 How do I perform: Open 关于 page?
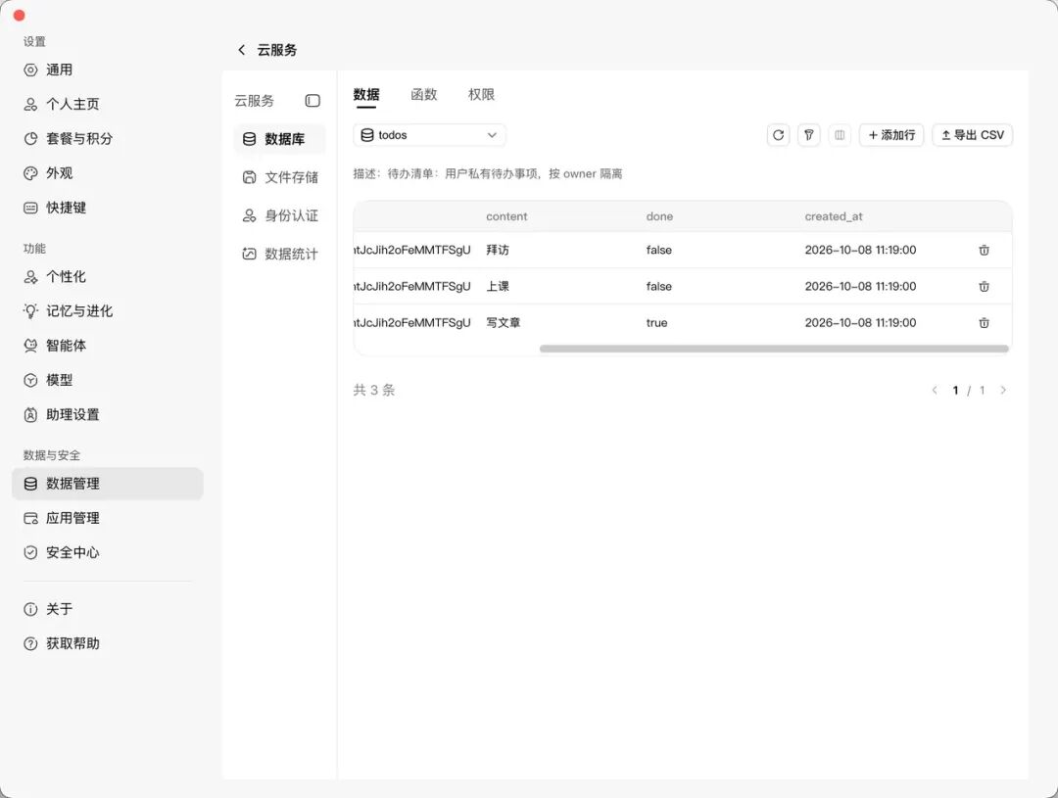[x=108, y=609]
